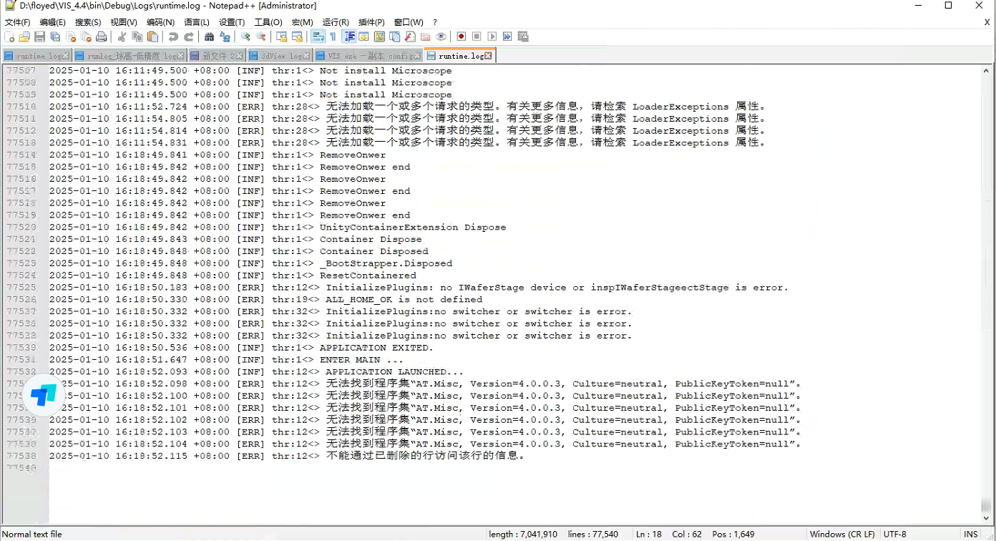Open the 运行(R) menu

click(336, 22)
